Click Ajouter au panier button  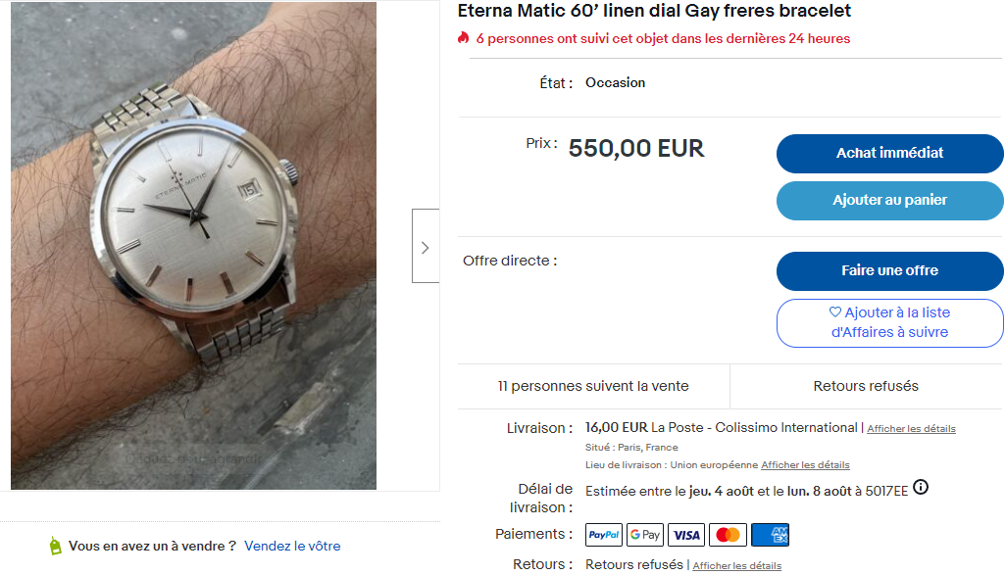coord(890,201)
